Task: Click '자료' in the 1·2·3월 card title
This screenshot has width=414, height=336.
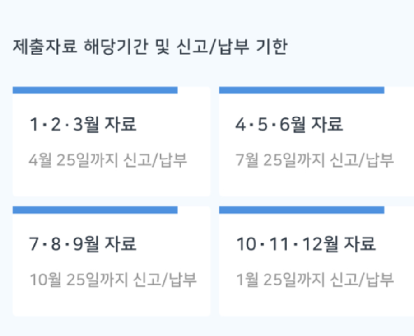Action: click(x=120, y=124)
